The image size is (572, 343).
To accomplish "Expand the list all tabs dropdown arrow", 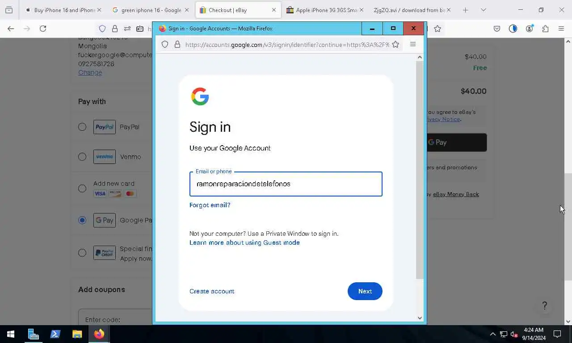I will click(x=483, y=10).
